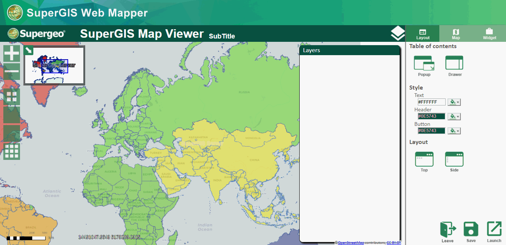This screenshot has width=506, height=245.
Task: Switch to the Widget tab
Action: pyautogui.click(x=489, y=34)
